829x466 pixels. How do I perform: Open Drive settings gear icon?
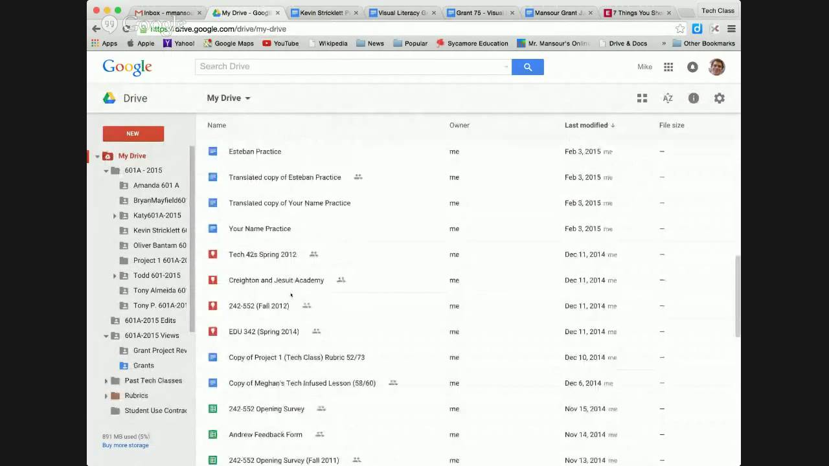(720, 98)
